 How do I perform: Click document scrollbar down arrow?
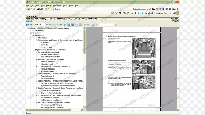tap(178, 110)
